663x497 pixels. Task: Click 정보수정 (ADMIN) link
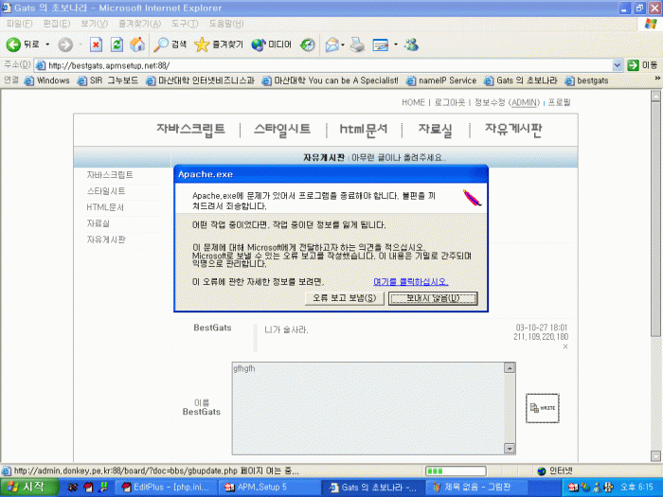click(507, 102)
